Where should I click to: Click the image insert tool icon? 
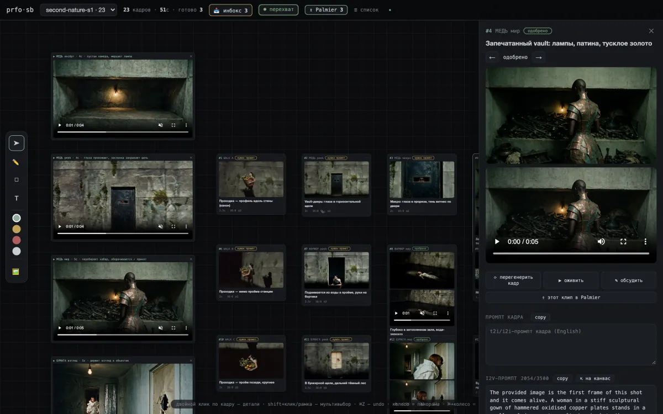click(17, 272)
